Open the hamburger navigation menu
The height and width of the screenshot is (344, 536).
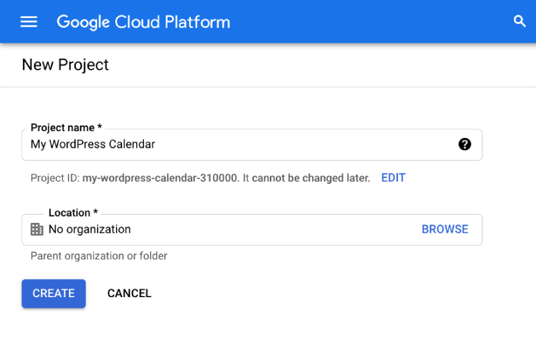[29, 22]
